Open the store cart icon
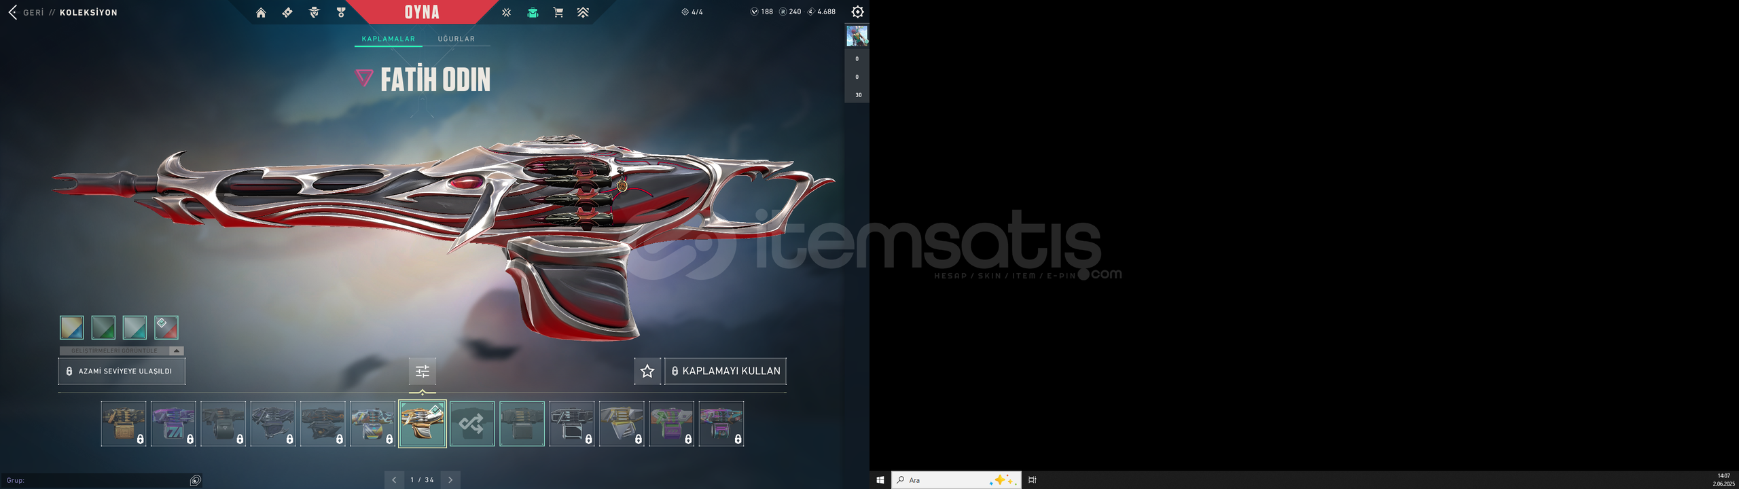 pyautogui.click(x=558, y=12)
